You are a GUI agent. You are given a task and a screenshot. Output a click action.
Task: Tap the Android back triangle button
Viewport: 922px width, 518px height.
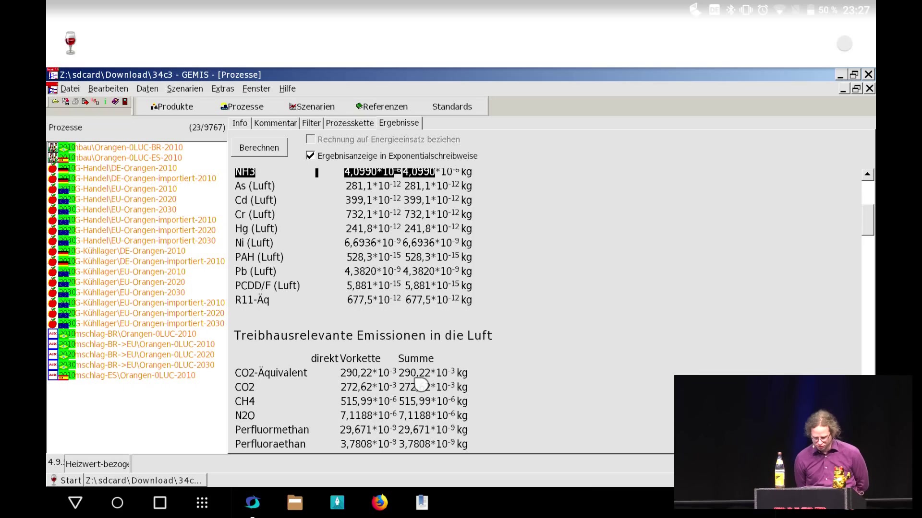click(75, 502)
